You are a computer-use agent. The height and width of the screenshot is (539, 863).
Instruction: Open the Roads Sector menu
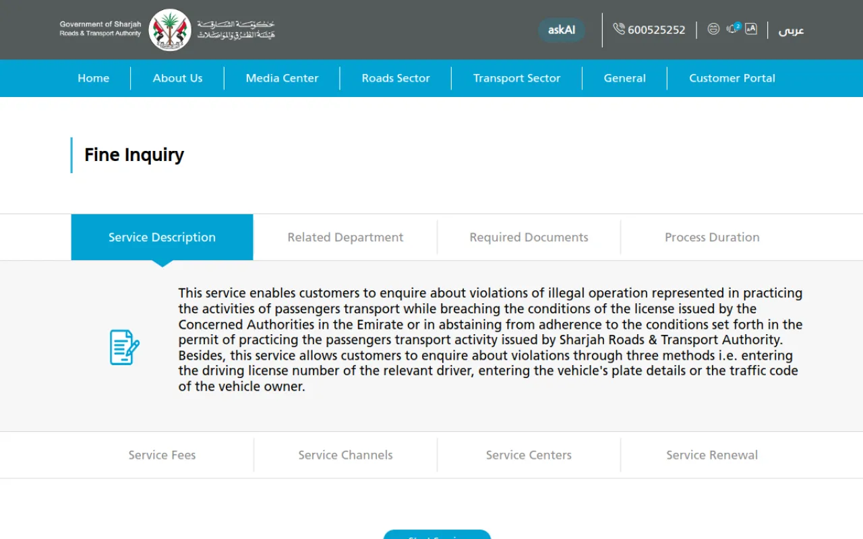point(396,78)
